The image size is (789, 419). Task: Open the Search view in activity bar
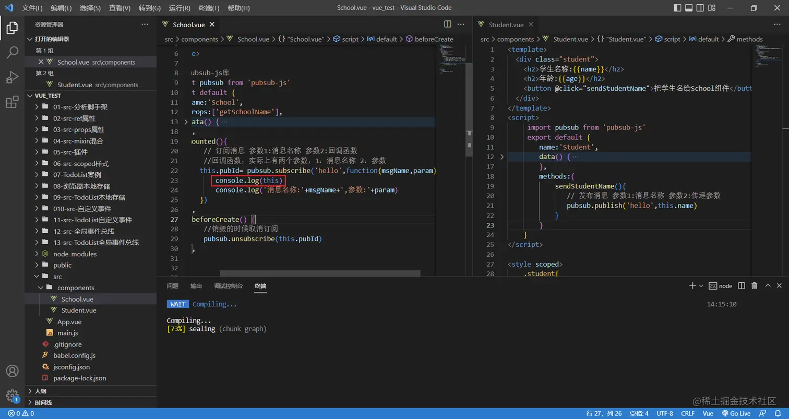12,52
